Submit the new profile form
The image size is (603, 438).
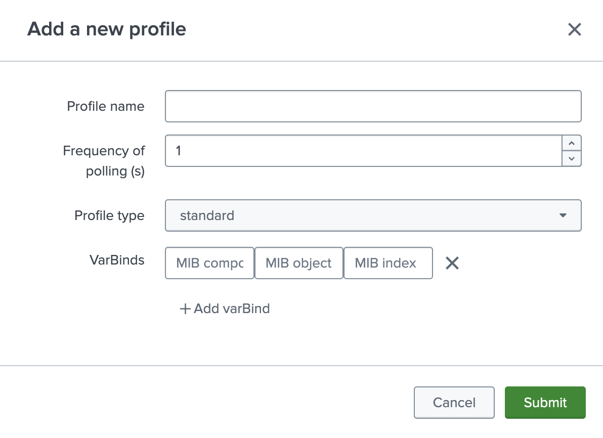[545, 403]
